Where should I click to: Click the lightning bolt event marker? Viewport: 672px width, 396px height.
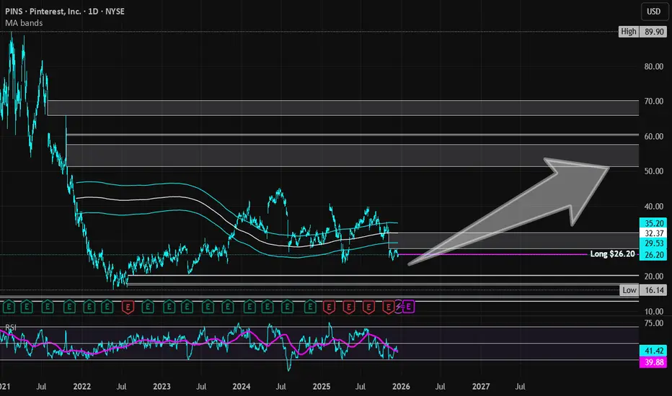tap(399, 307)
